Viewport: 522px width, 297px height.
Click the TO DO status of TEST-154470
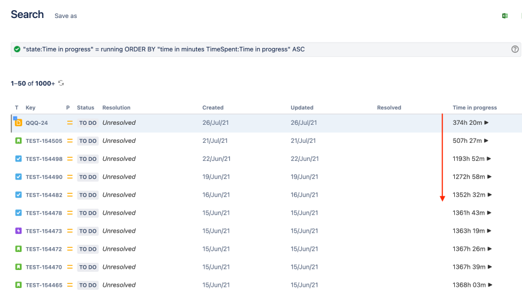(88, 267)
